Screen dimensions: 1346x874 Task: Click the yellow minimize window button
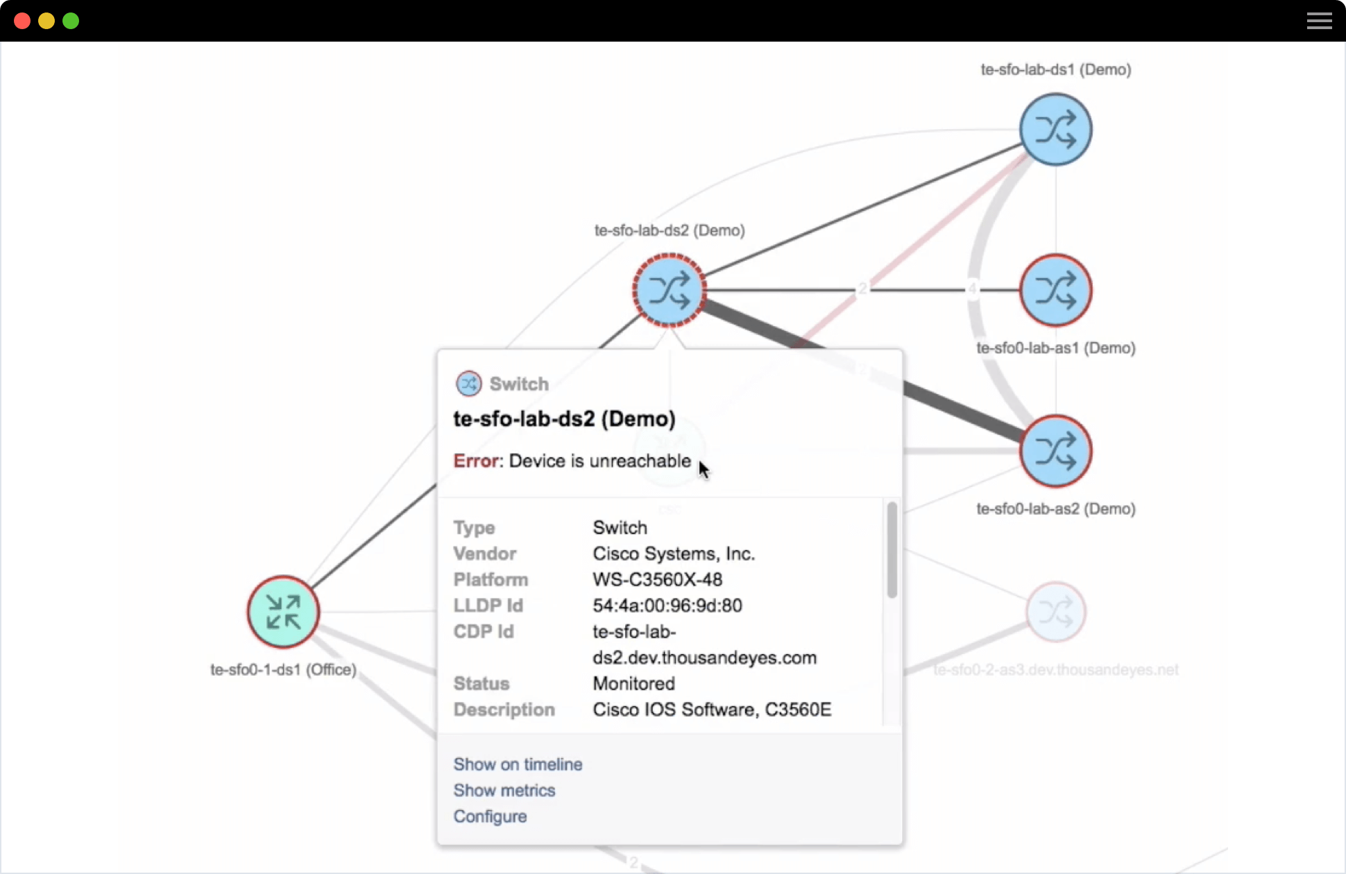tap(46, 21)
